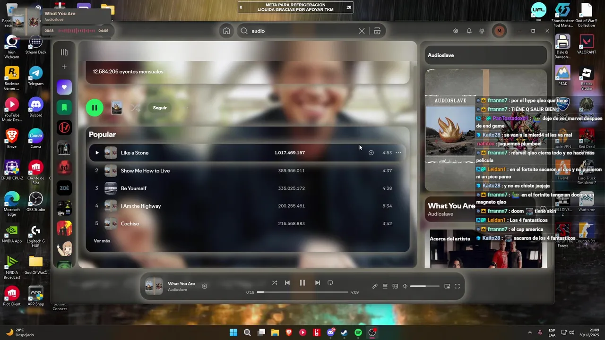Open more options for Like a Stone
The height and width of the screenshot is (340, 605).
398,153
